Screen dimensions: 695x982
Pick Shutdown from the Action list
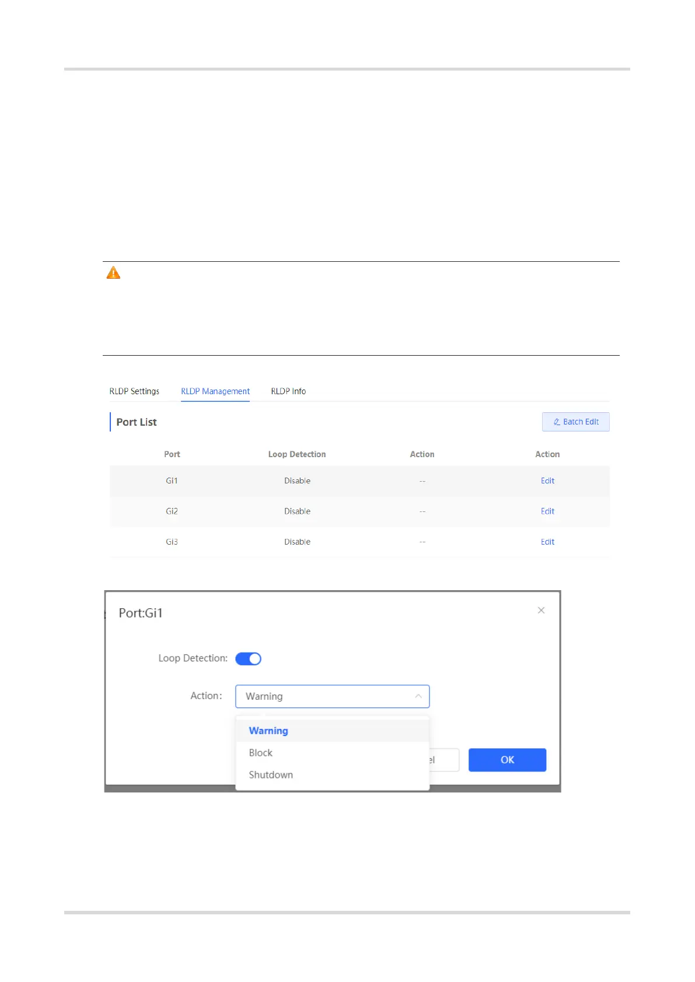332,775
